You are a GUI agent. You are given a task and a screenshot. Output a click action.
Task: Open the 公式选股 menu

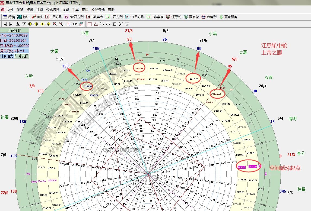[x=52, y=9]
